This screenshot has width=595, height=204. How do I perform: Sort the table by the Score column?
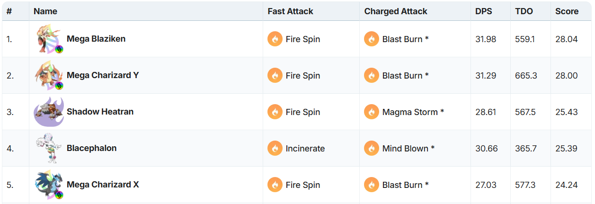pos(567,11)
